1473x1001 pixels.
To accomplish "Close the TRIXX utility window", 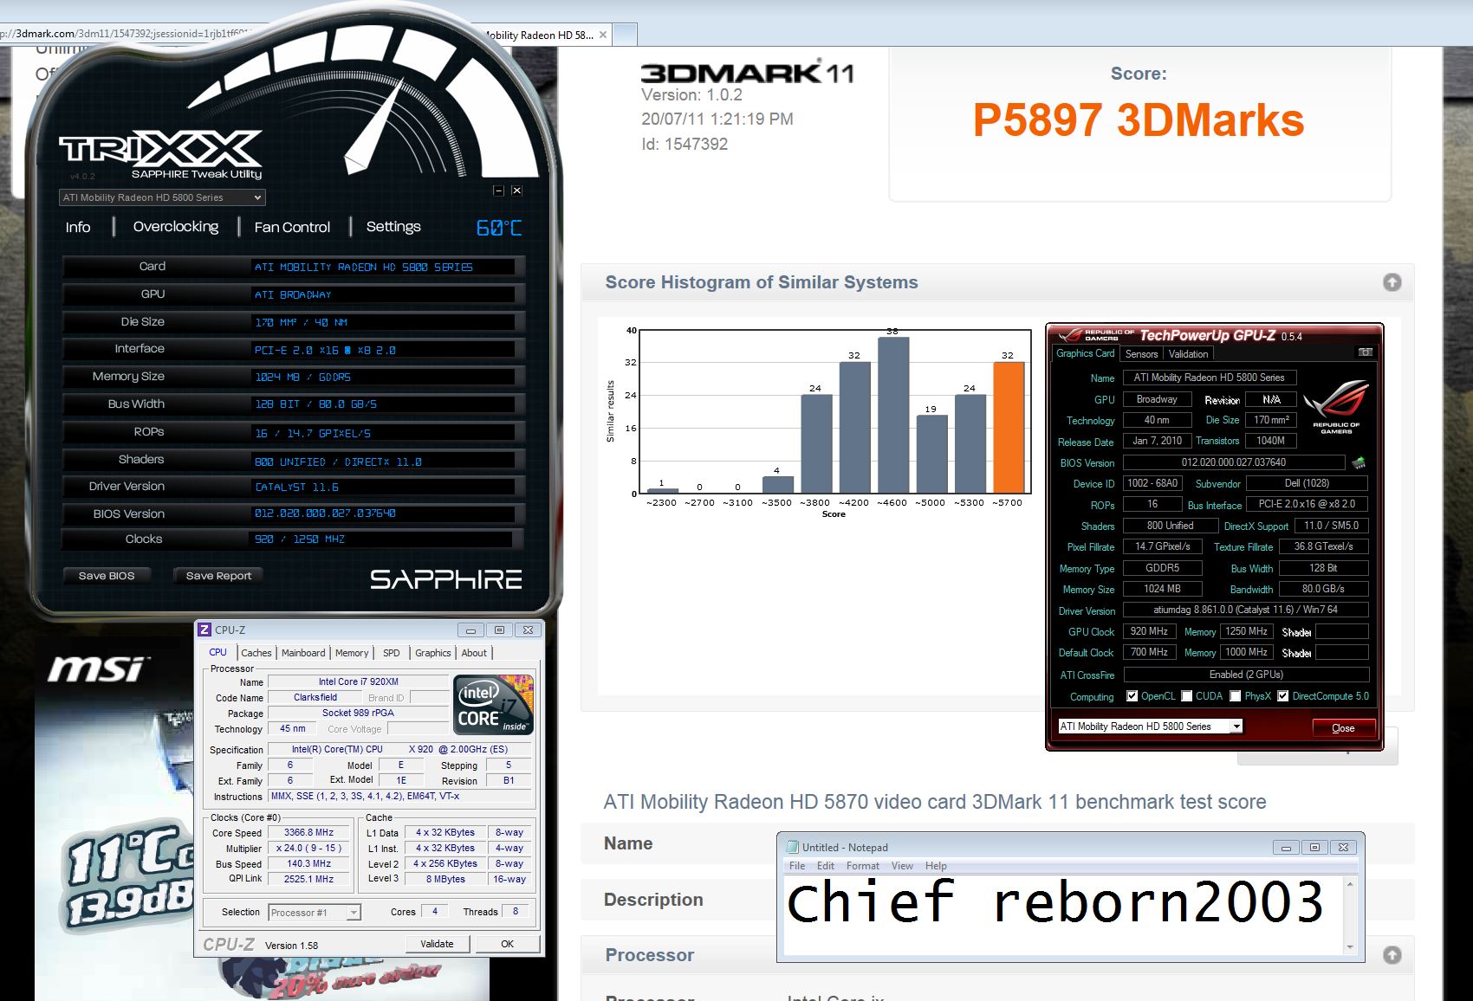I will pyautogui.click(x=516, y=191).
